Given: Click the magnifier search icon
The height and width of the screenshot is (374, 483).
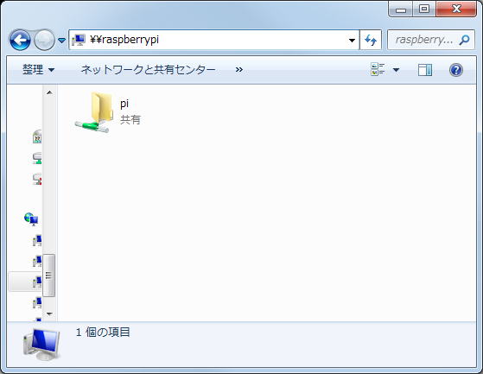Looking at the screenshot, I should pos(465,40).
